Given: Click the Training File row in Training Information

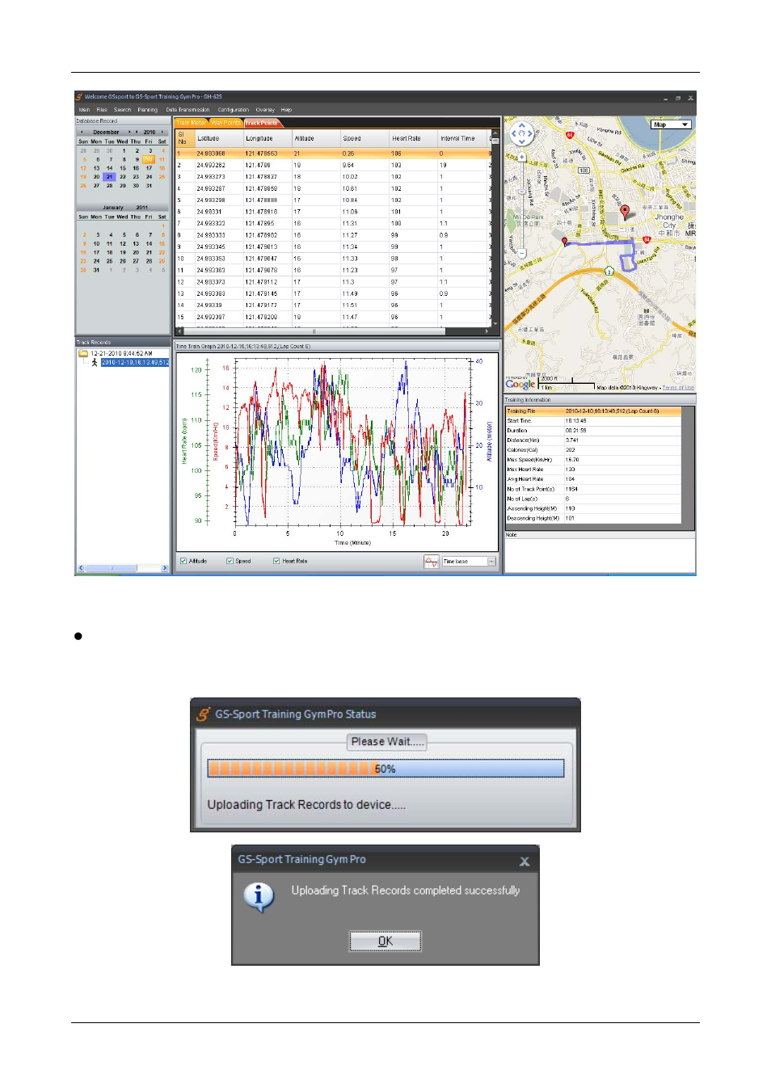Looking at the screenshot, I should point(593,411).
